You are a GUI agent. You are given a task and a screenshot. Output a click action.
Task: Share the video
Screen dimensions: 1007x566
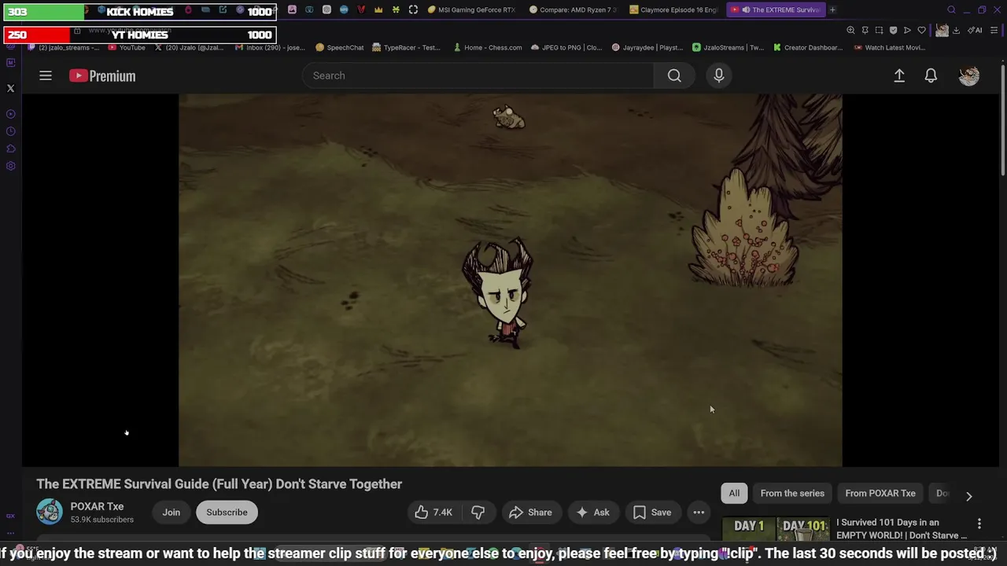530,513
